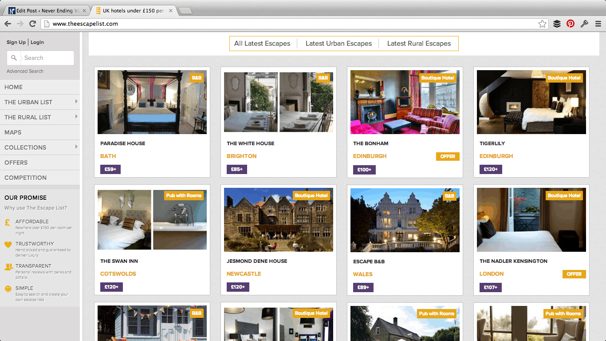Click the Pub with Rooms tag on Swan Inn
Viewport: 606px width, 341px height.
[x=184, y=195]
